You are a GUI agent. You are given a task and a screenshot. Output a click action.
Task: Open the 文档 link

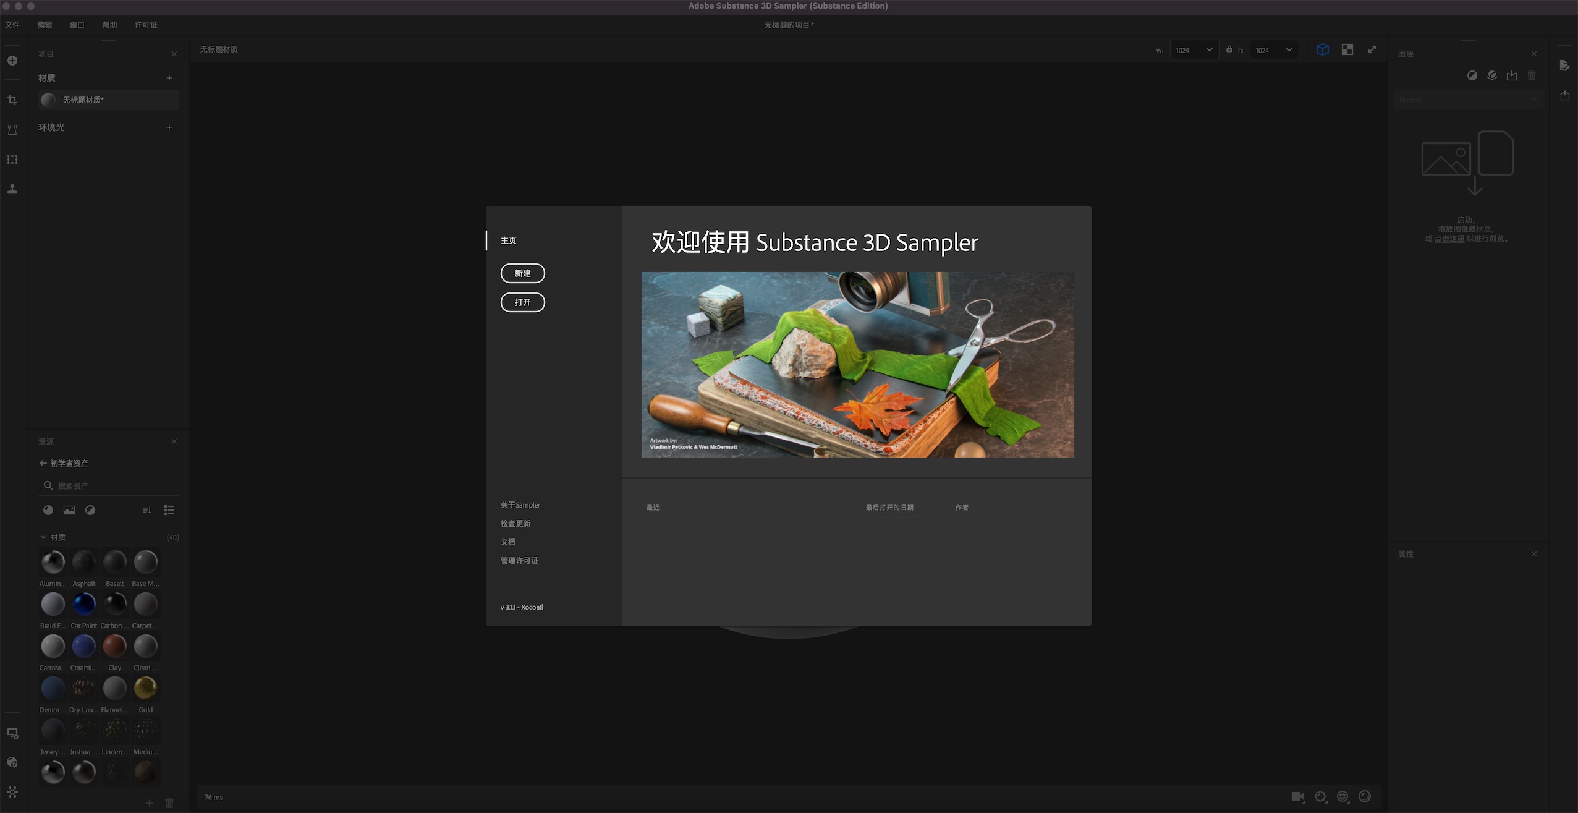pyautogui.click(x=508, y=542)
